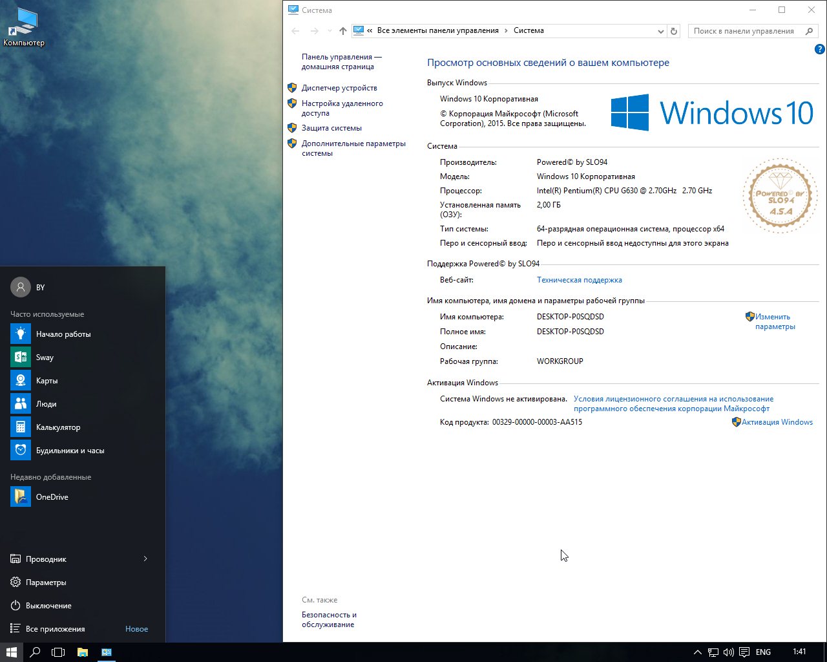827x662 pixels.
Task: Click the taskbar search magnifier icon
Action: point(35,652)
